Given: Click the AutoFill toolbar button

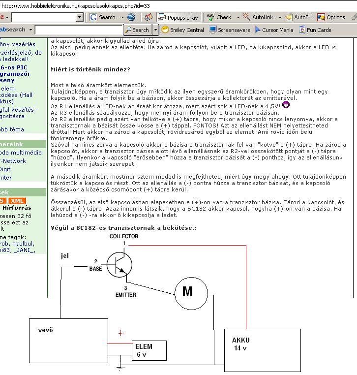Looking at the screenshot, I should 298,17.
